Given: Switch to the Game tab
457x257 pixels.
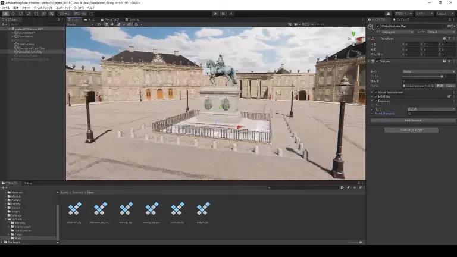Looking at the screenshot, I should [x=89, y=20].
